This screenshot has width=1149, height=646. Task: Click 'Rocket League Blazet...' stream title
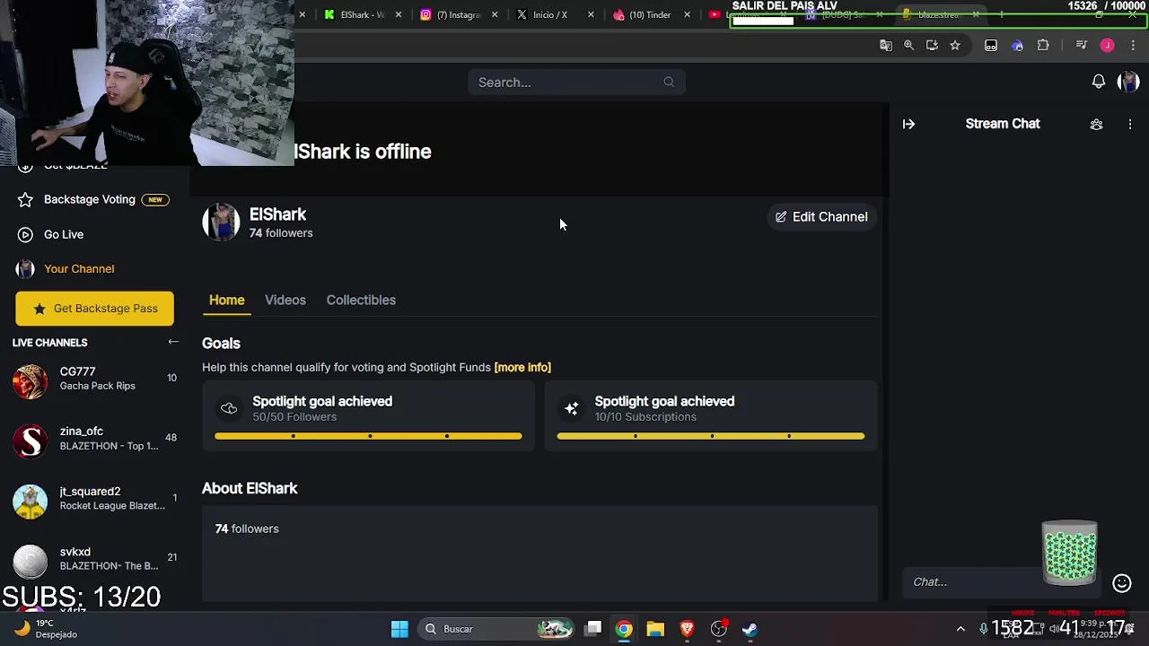click(x=112, y=506)
